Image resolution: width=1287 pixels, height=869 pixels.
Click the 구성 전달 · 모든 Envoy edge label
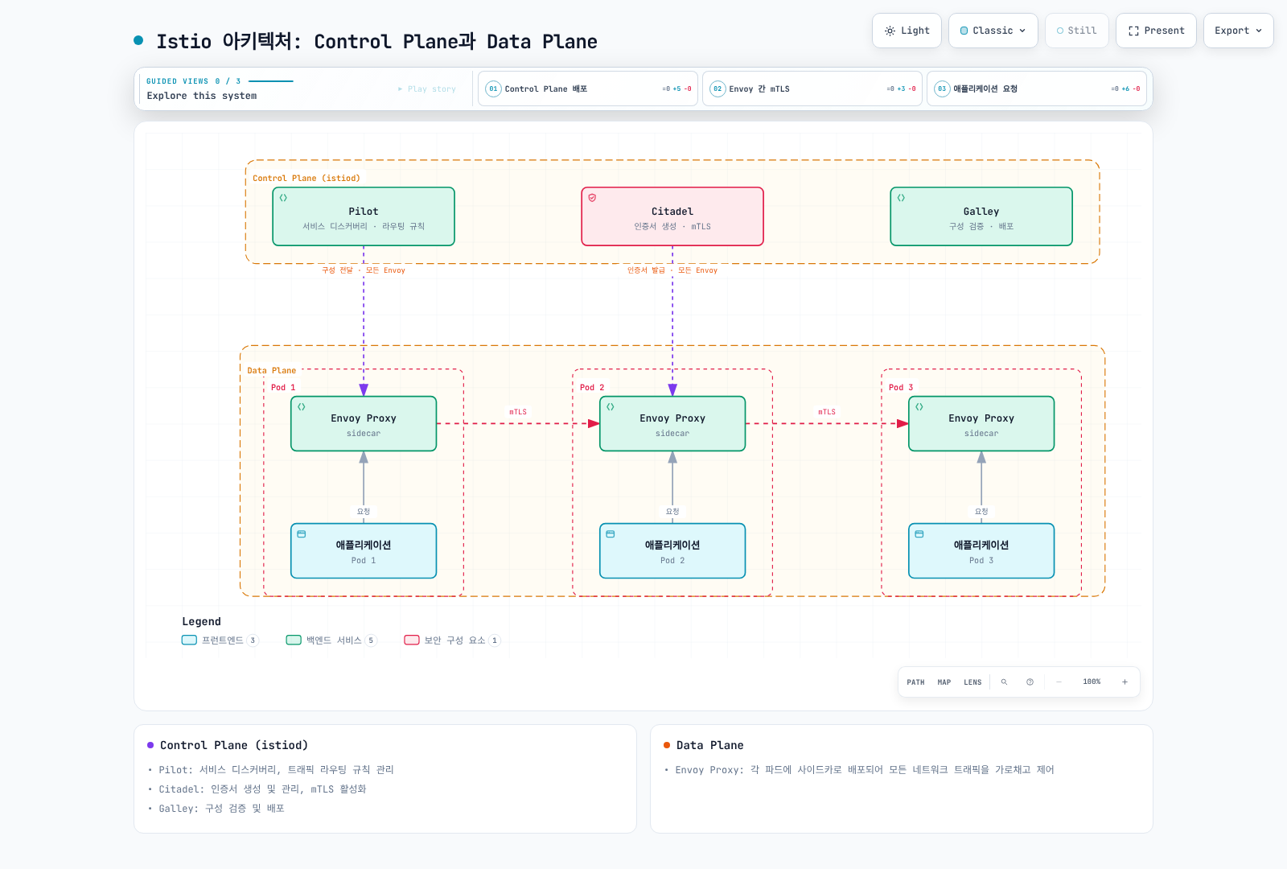pos(364,270)
